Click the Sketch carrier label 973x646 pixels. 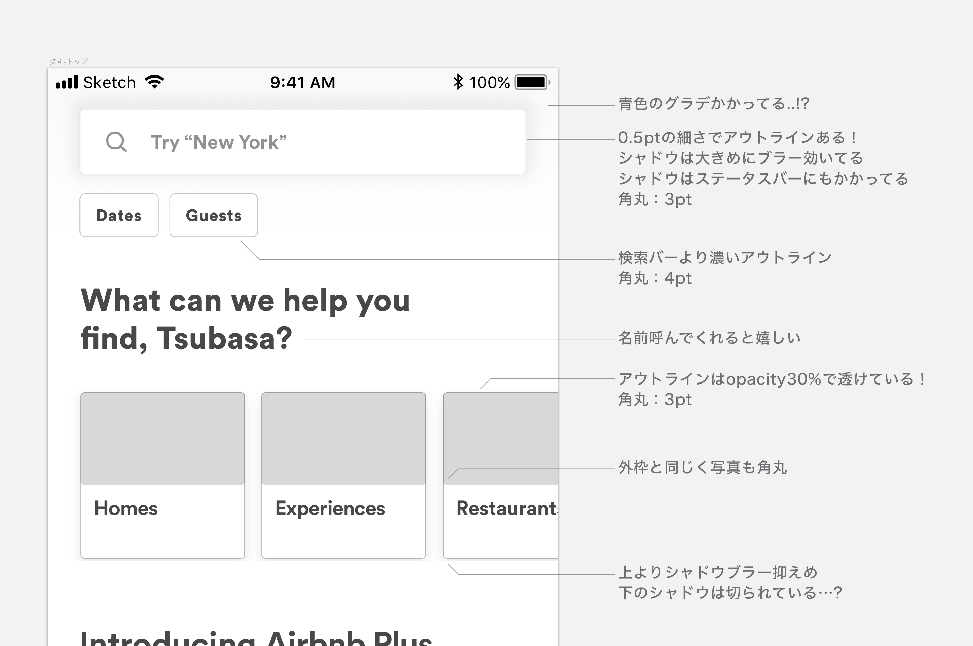click(x=109, y=82)
